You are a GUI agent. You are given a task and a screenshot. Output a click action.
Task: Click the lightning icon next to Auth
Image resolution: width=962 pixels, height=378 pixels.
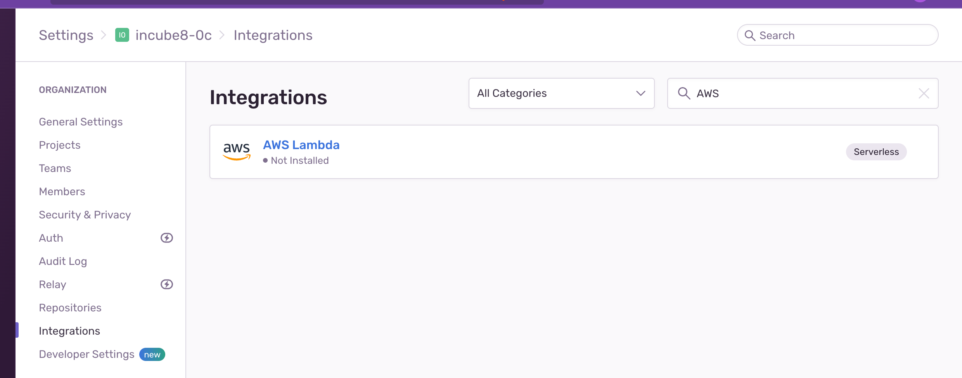pos(167,238)
